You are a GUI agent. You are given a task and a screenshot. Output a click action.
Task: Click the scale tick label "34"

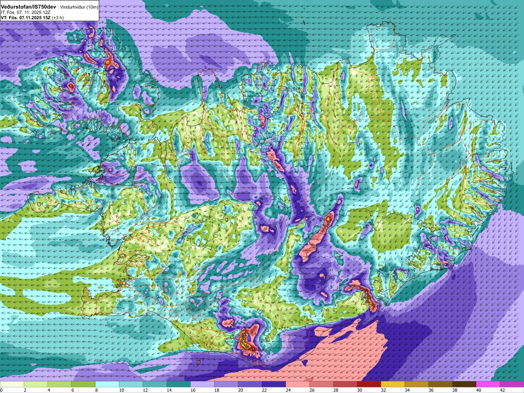(x=407, y=390)
